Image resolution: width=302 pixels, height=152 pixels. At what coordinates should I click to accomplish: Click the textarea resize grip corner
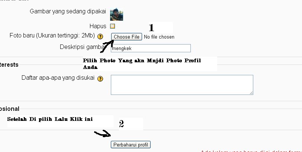(251, 93)
